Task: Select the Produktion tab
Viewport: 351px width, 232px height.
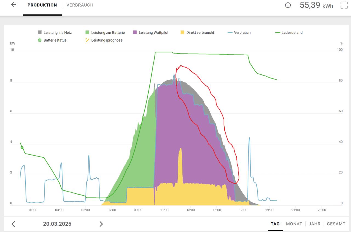Action: [x=42, y=5]
